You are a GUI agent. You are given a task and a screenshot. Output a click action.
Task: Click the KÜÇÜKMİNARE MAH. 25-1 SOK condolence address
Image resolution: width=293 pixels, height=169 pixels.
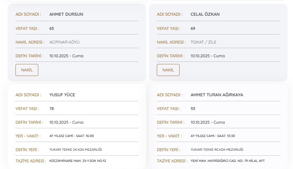pyautogui.click(x=78, y=161)
